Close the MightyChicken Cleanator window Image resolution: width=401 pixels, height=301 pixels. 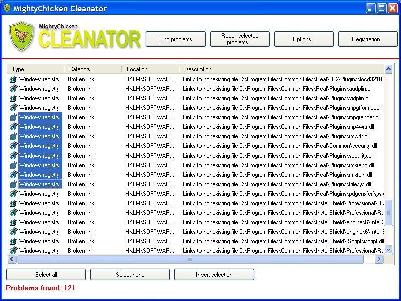click(x=392, y=8)
